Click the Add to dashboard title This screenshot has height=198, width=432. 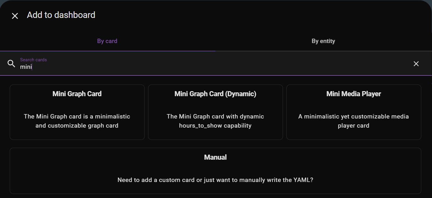tap(61, 15)
